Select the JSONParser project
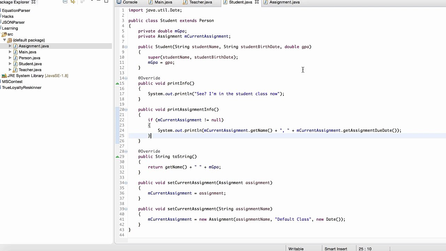This screenshot has width=446, height=251. click(x=13, y=22)
